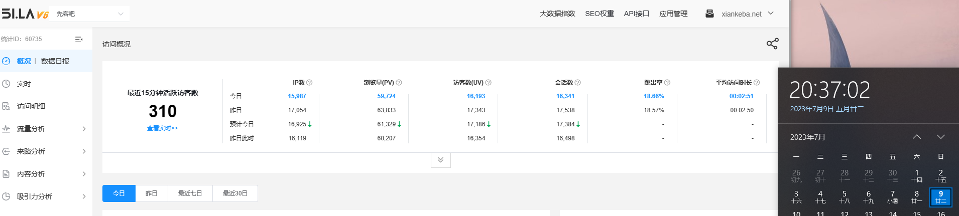Screen dimensions: 959x216
Task: Click the share icon in the overview header
Action: click(x=772, y=44)
